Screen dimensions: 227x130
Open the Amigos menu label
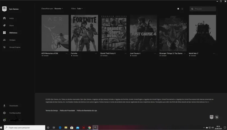coord(12,40)
